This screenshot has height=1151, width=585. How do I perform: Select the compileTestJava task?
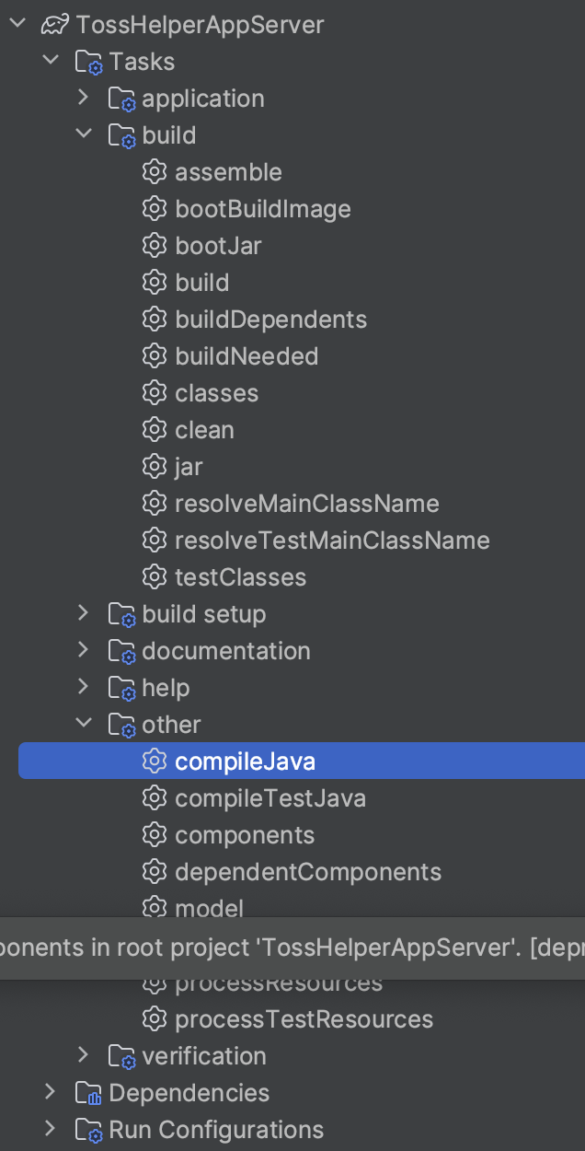click(x=270, y=798)
